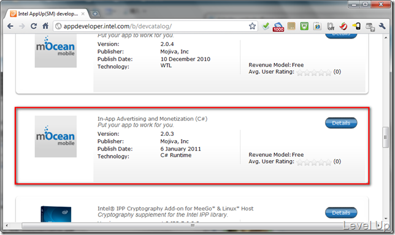Click 'Revenue Model: Free' in the C# entry
Image resolution: width=395 pixels, height=235 pixels.
pyautogui.click(x=276, y=155)
